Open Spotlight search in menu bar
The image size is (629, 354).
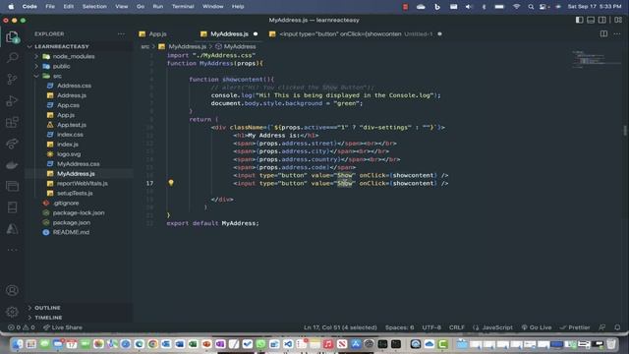tap(531, 7)
